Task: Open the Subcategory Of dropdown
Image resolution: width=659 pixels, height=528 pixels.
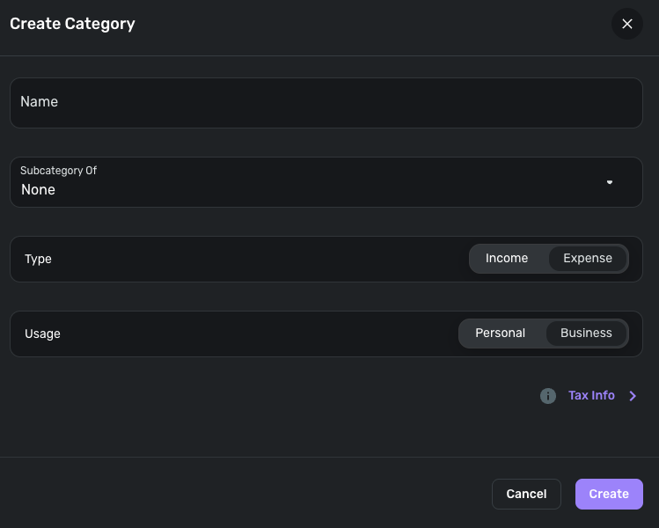Action: (x=326, y=182)
